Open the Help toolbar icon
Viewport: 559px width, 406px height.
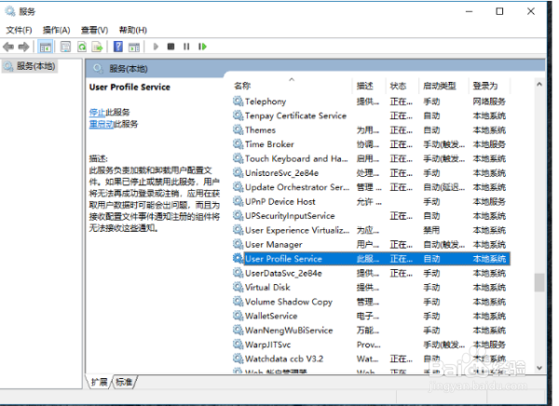click(118, 47)
